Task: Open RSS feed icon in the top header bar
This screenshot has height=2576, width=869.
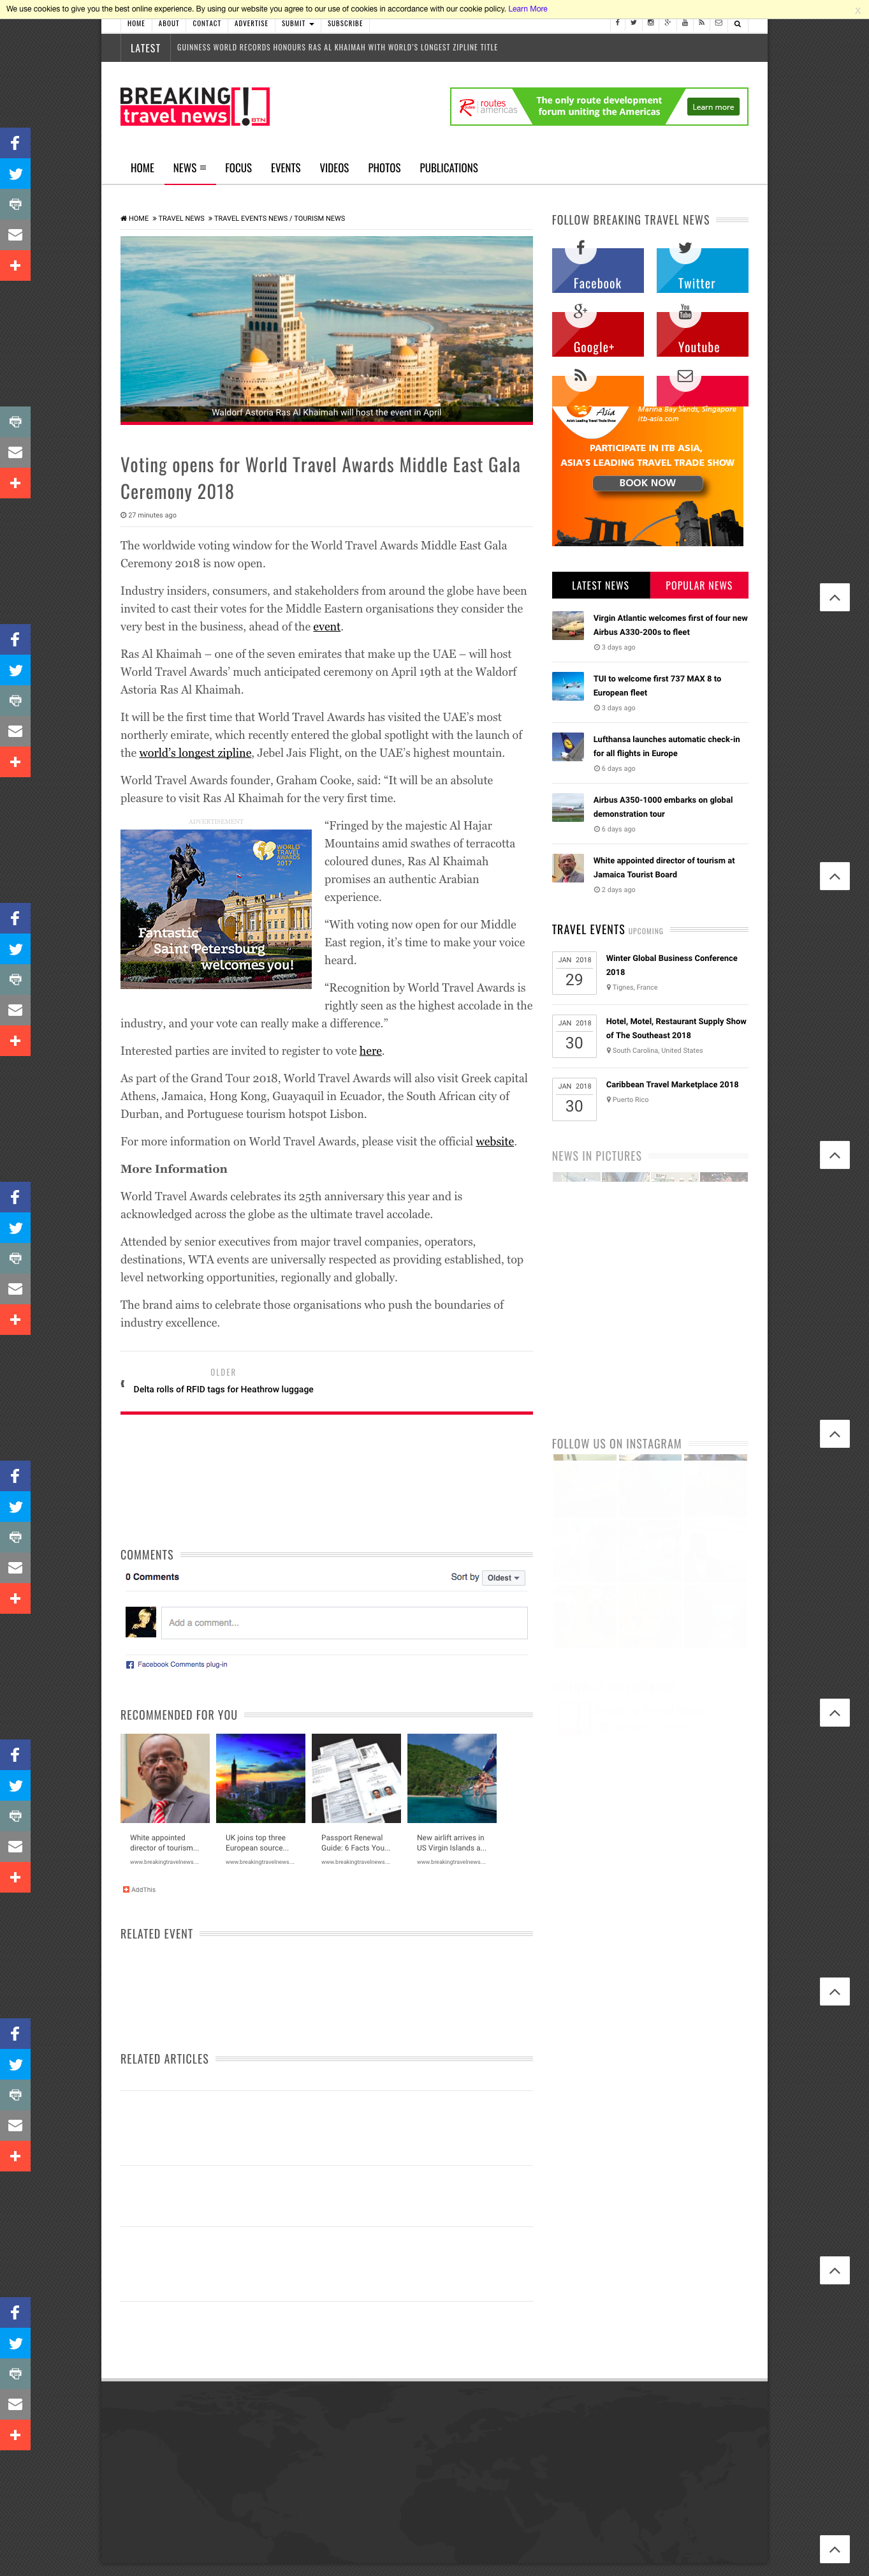Action: click(701, 23)
